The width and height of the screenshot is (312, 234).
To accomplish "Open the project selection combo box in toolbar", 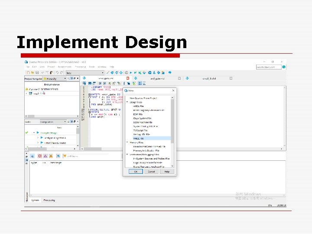I will click(x=85, y=73).
